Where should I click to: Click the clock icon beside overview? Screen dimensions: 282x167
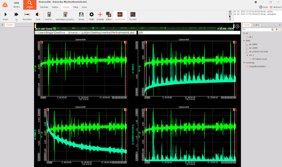[x=237, y=26]
